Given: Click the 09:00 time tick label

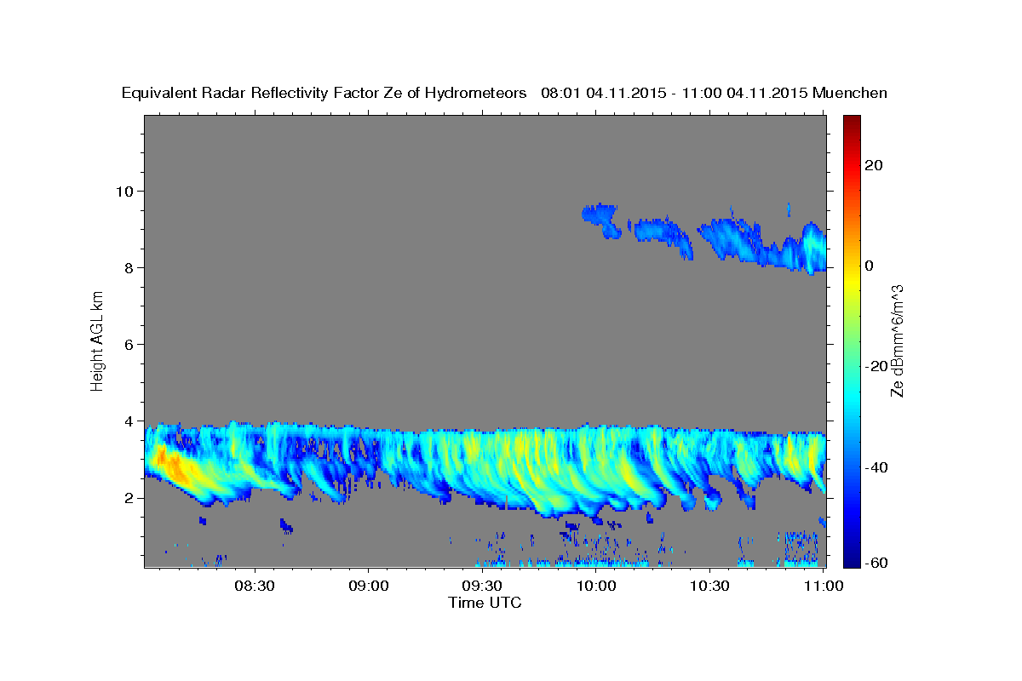Looking at the screenshot, I should 370,586.
